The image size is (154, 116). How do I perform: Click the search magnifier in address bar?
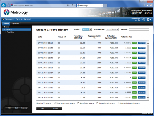click(68, 5)
